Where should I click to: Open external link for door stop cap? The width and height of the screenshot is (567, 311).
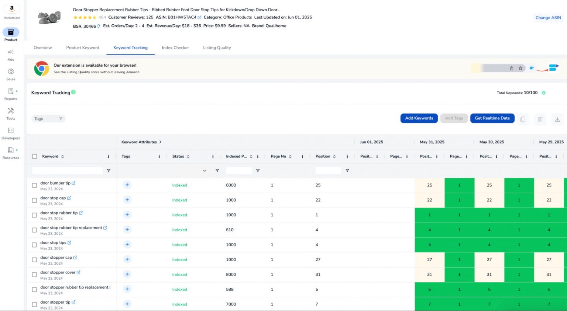pos(69,198)
